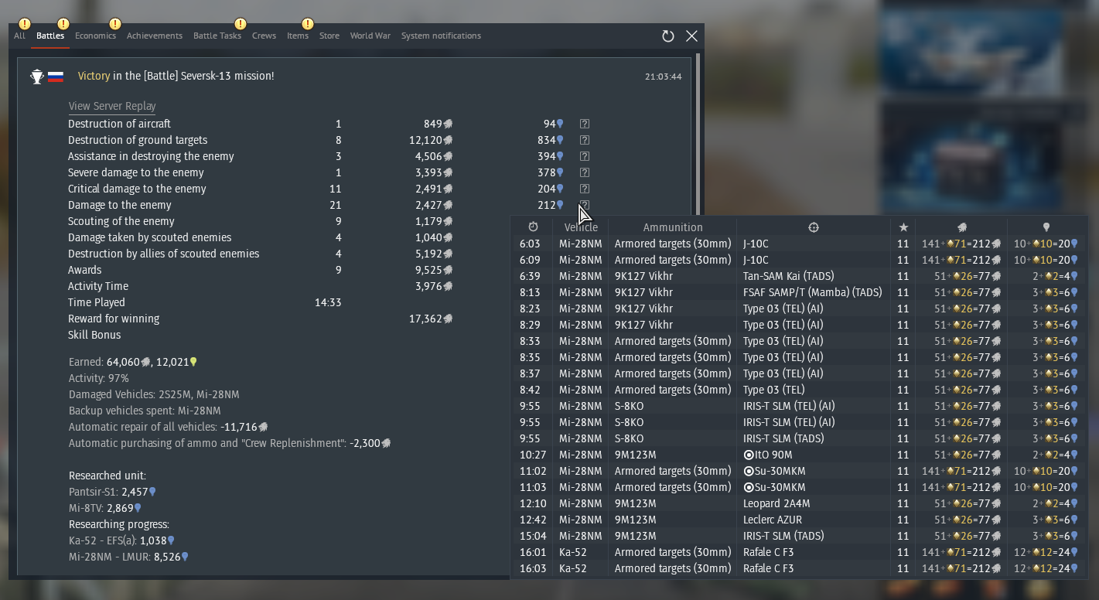Click the alert badge above the Economics tab
This screenshot has height=600, width=1099.
tap(115, 24)
